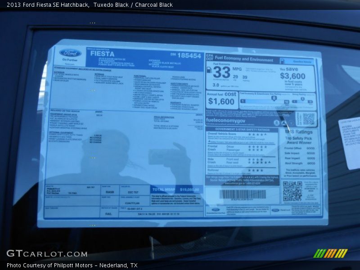Image resolution: width=360 pixels, height=270 pixels.
Task: Click the VIN barcode
Action: 243,194
